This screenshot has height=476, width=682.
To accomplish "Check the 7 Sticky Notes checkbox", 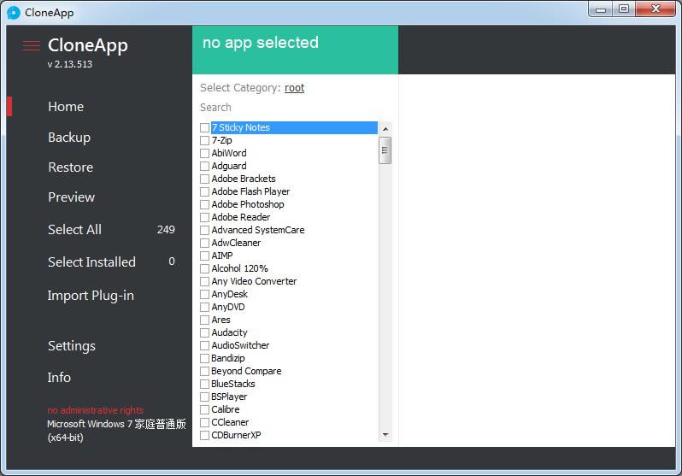I will coord(204,127).
